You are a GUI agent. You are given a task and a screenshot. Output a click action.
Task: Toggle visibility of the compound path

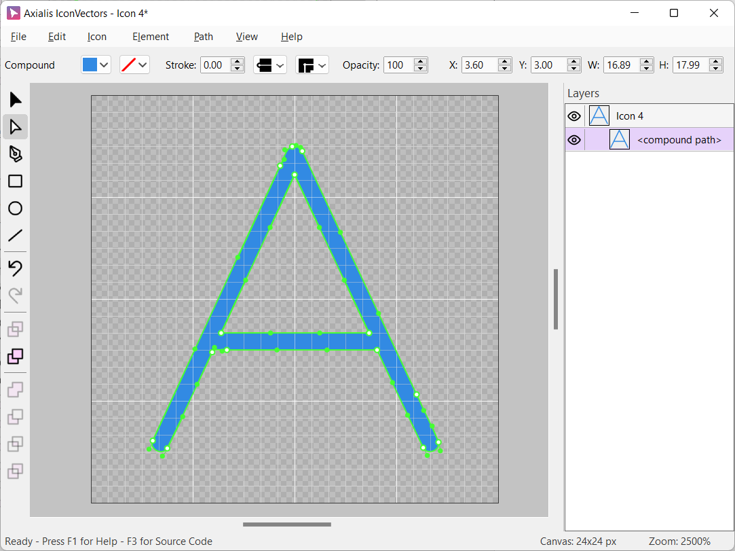click(x=574, y=140)
